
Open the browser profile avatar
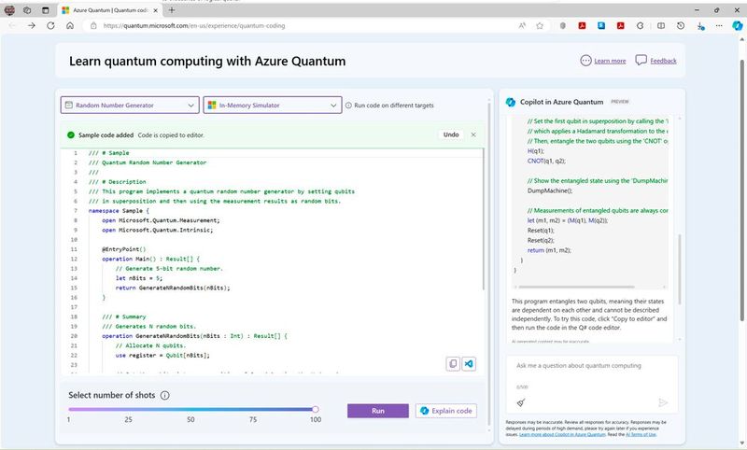(x=9, y=10)
